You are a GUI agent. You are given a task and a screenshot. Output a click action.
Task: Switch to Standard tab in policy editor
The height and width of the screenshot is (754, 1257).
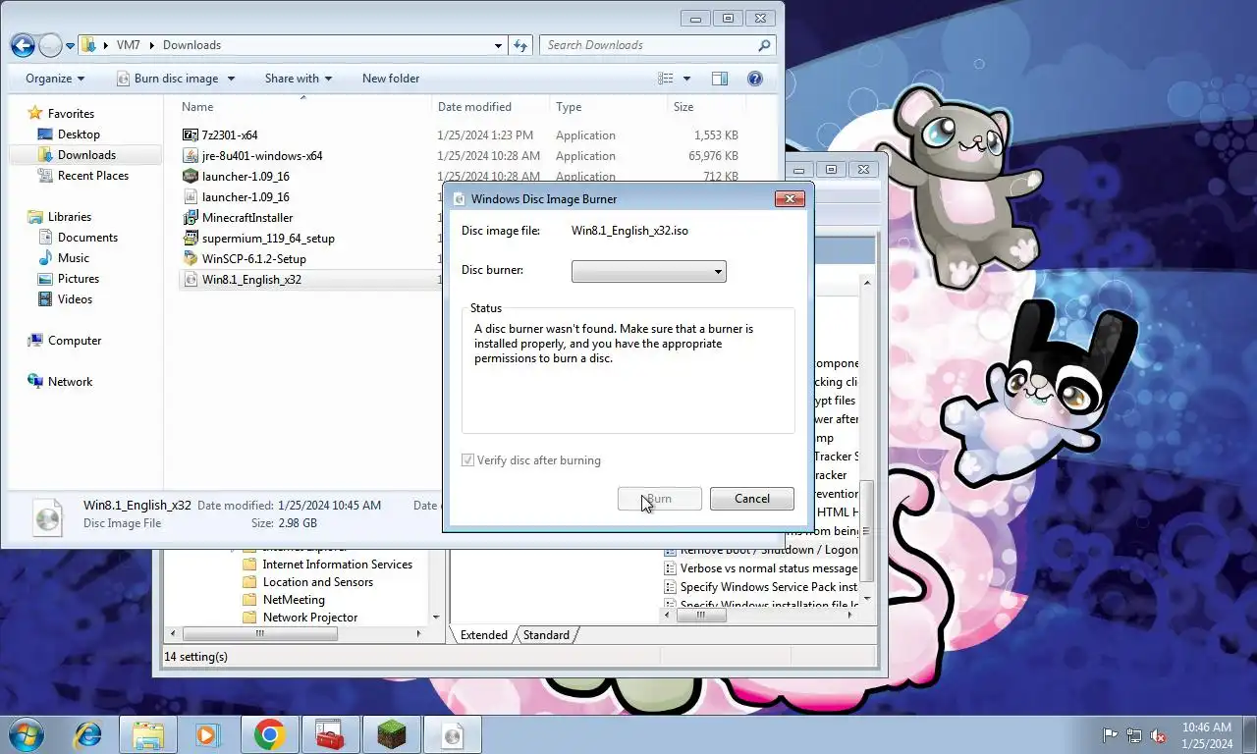(546, 635)
